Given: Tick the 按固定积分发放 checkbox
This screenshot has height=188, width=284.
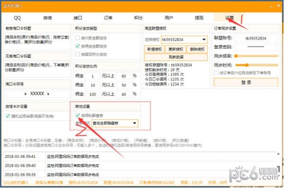Looking at the screenshot, I should 78,54.
